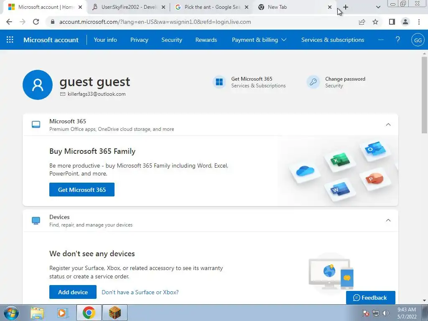Click Change password Security shortcut
Image resolution: width=428 pixels, height=321 pixels.
336,82
